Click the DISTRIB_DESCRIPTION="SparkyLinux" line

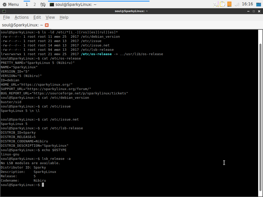tap(35, 146)
